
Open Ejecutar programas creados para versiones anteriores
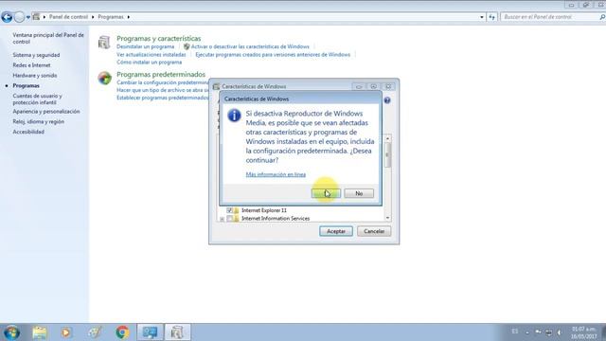(273, 55)
